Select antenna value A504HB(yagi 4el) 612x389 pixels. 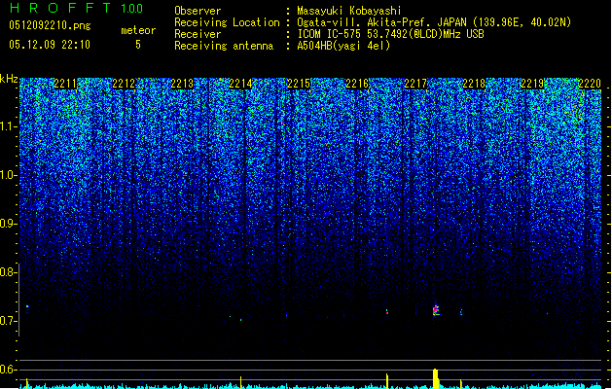point(343,46)
